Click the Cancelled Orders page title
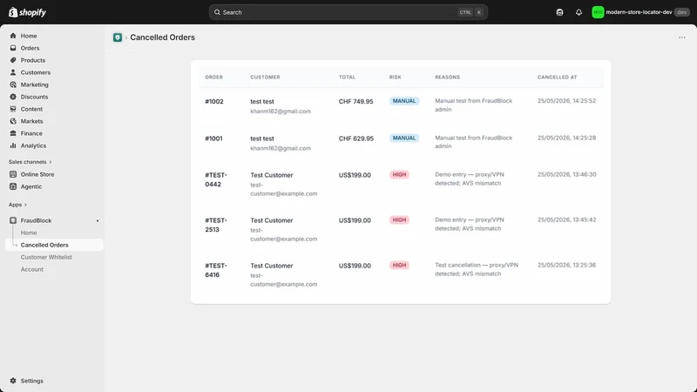The image size is (697, 392). point(163,37)
